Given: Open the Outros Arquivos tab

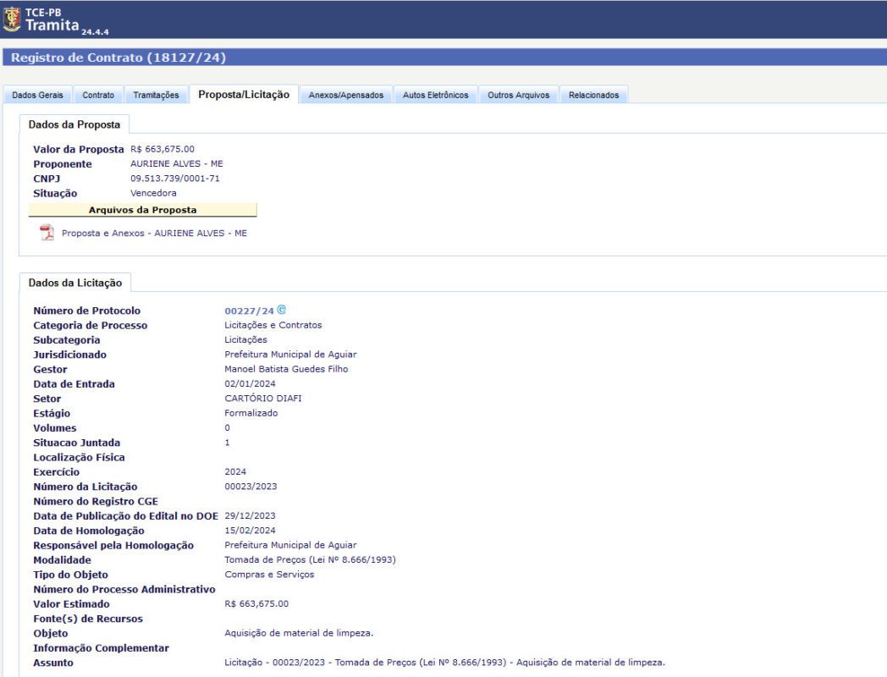Looking at the screenshot, I should (x=519, y=95).
